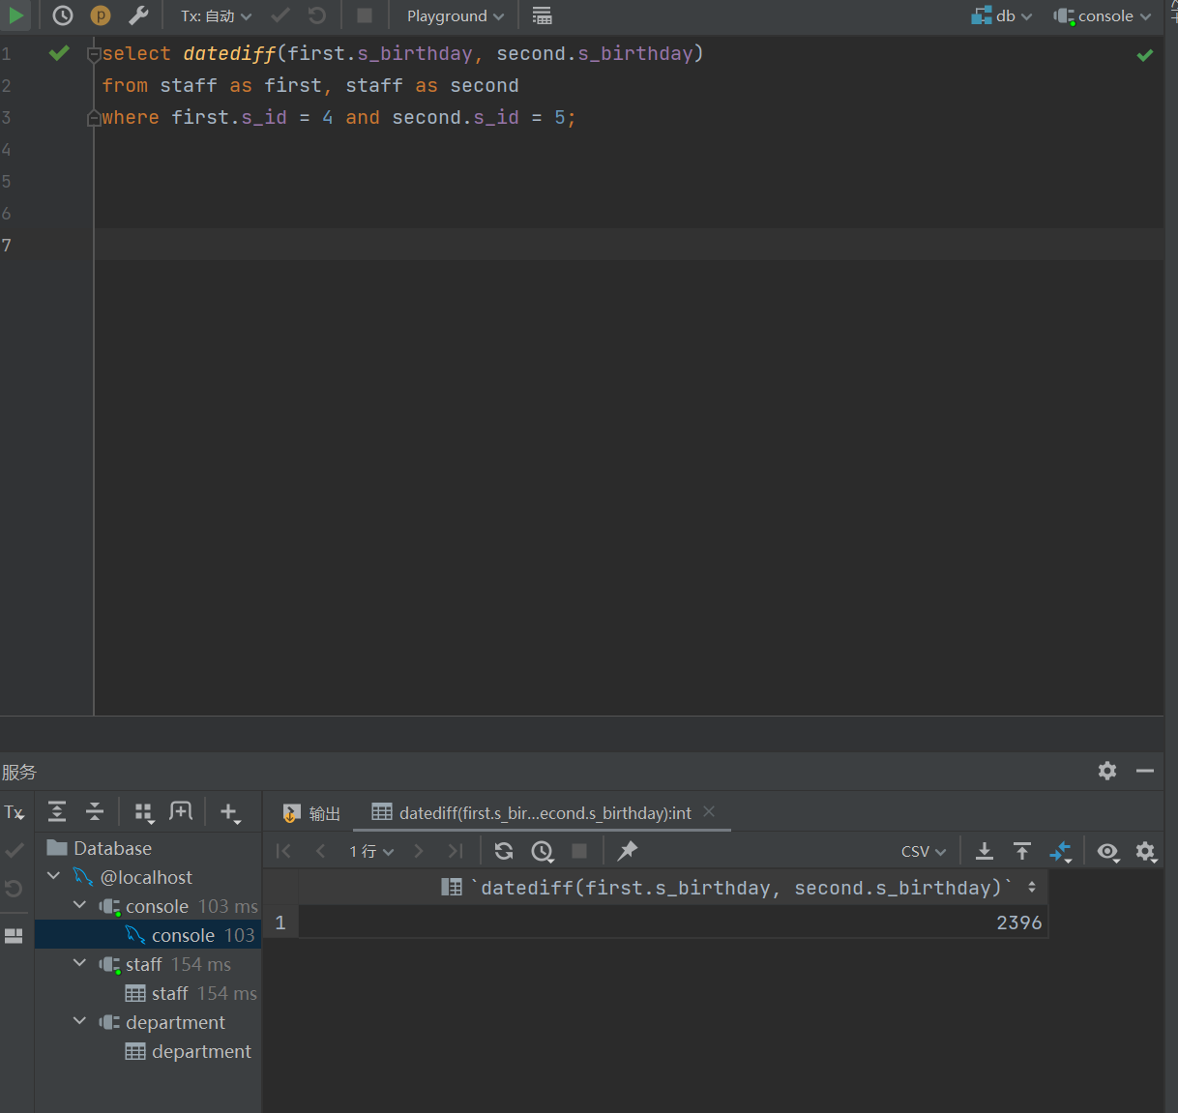Click the Open in New Tab Services icon

click(181, 812)
